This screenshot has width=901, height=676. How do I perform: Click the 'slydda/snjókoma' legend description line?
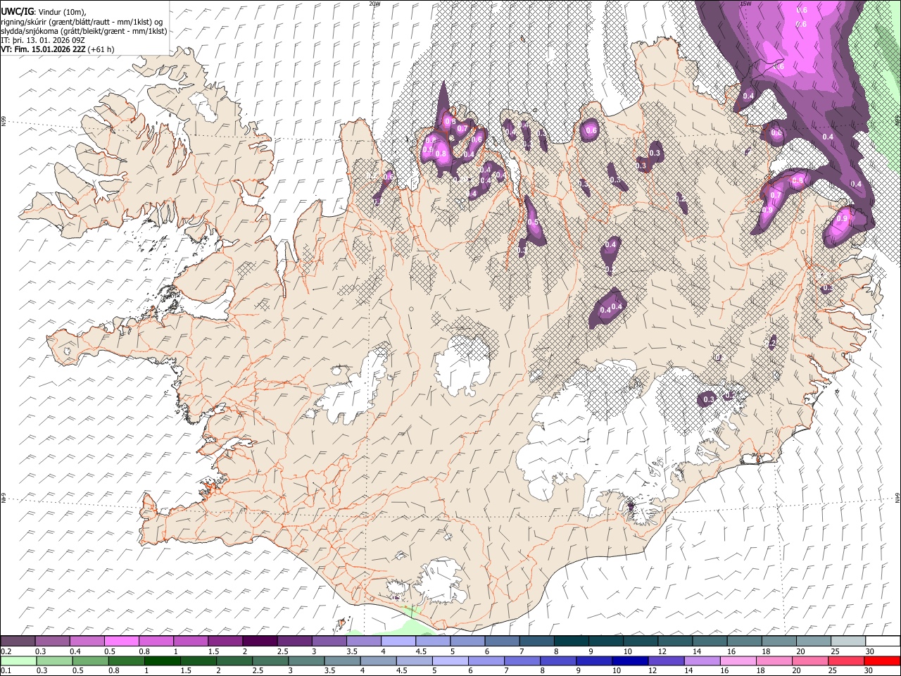pos(84,31)
